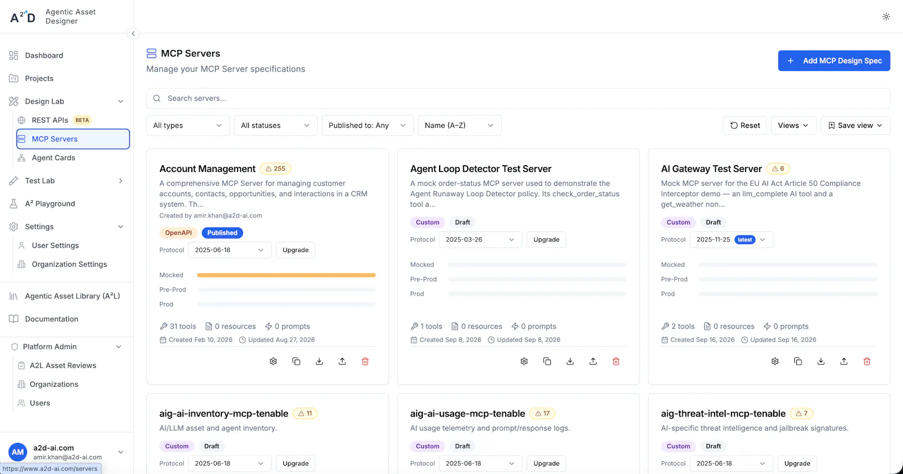Open the a2d-ai.com account menu
Screen dimensions: 903x474
tap(67, 452)
